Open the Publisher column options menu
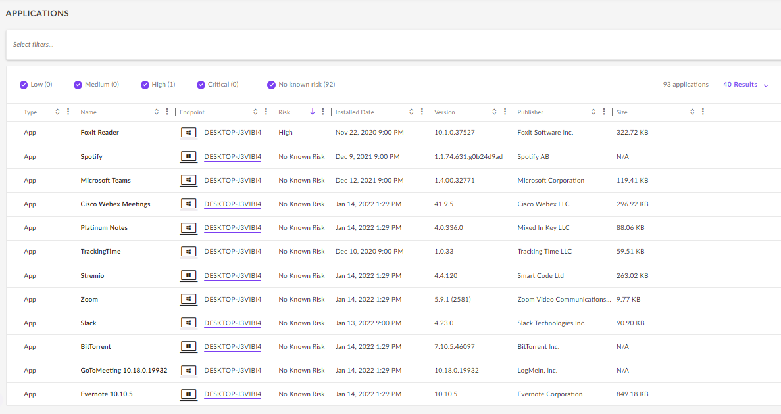Screen dimensions: 781x414 pyautogui.click(x=604, y=112)
